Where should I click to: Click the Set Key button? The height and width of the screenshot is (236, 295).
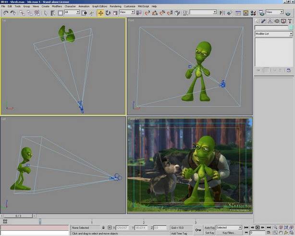pos(209,233)
